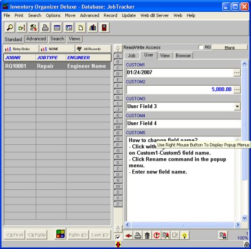Open the hammer and tools icon
The width and height of the screenshot is (251, 249).
point(33,28)
